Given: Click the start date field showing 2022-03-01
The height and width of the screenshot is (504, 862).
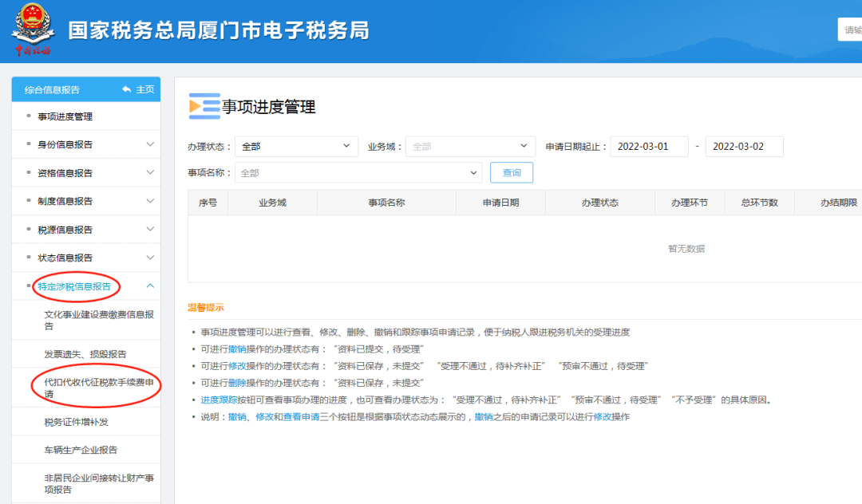Looking at the screenshot, I should coord(650,146).
